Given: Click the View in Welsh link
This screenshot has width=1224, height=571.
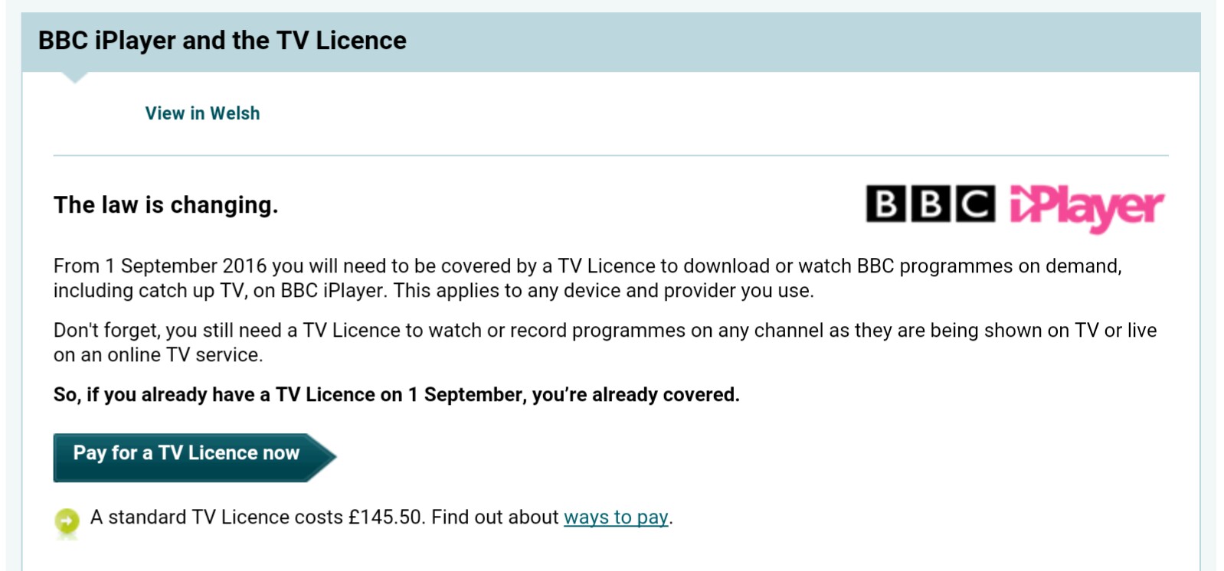Looking at the screenshot, I should click(x=202, y=113).
